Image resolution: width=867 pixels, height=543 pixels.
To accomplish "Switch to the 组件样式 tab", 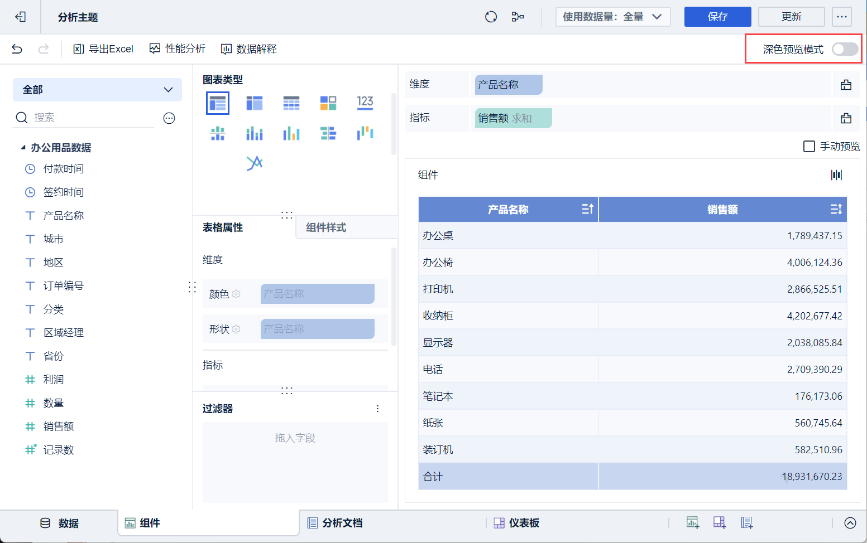I will pyautogui.click(x=326, y=227).
